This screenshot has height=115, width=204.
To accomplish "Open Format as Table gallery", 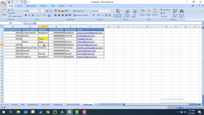I will click(x=127, y=13).
